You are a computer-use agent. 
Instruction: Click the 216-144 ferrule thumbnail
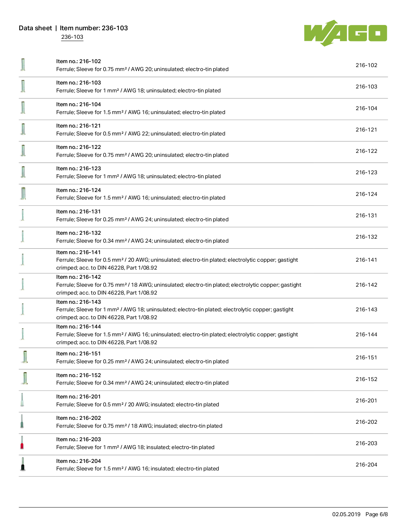(x=23, y=334)
